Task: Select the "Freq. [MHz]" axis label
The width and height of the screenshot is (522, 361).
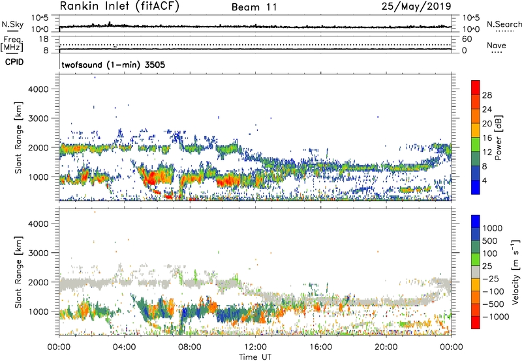Action: click(12, 44)
